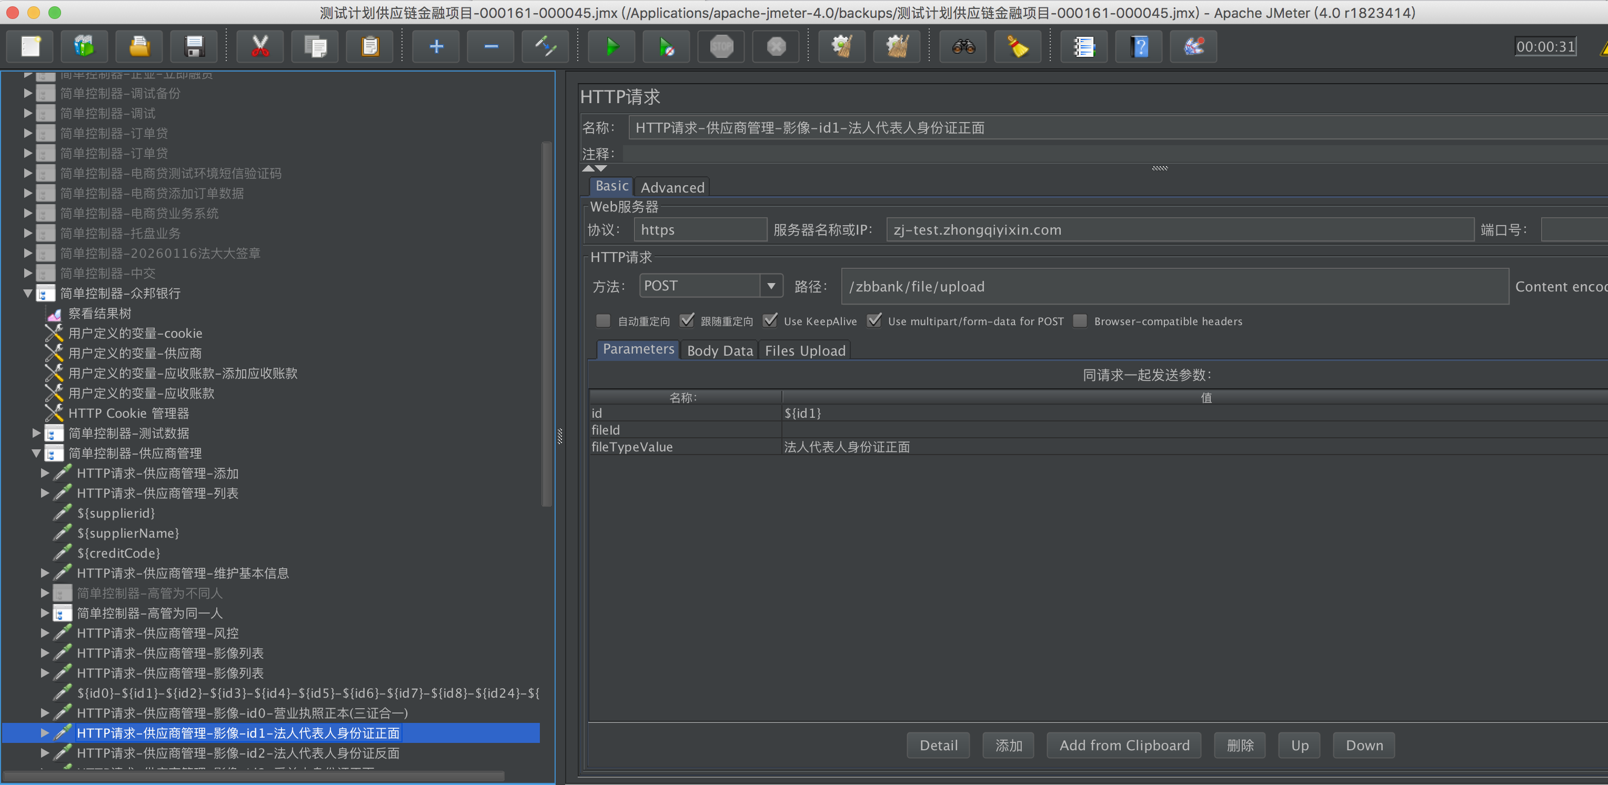Click the Clear all broom icon
This screenshot has width=1608, height=785.
coord(897,47)
